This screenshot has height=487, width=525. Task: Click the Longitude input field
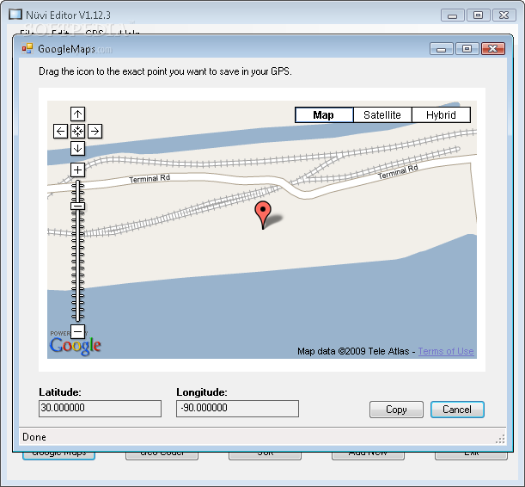pyautogui.click(x=237, y=408)
